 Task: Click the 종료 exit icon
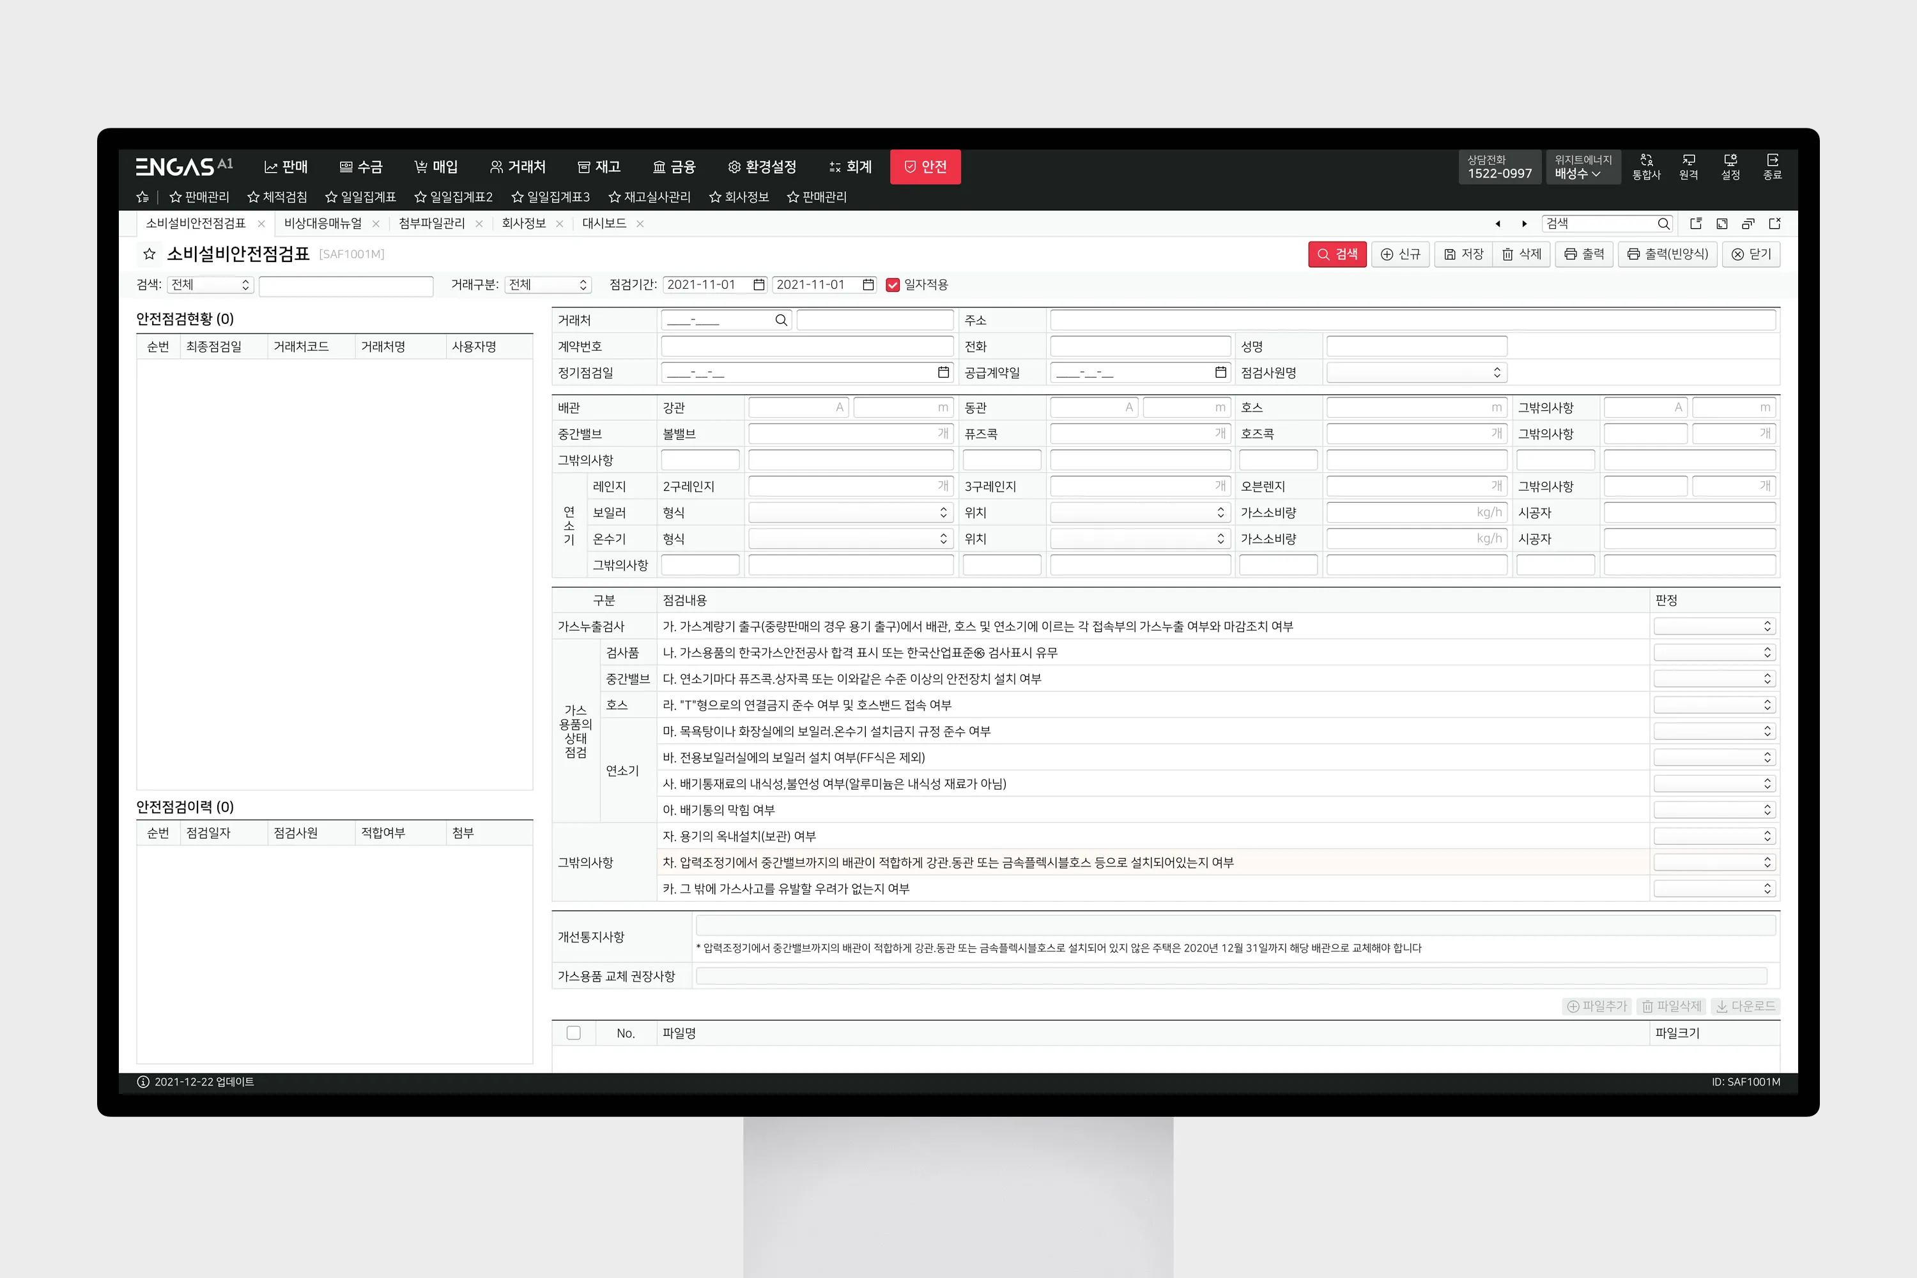(x=1772, y=166)
